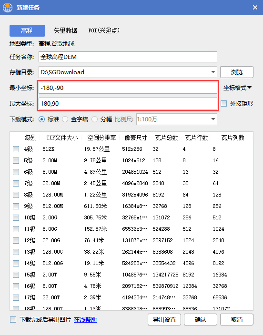Check the 4级 row checkbox
Viewport: 263px width, 335px height.
tap(16, 149)
